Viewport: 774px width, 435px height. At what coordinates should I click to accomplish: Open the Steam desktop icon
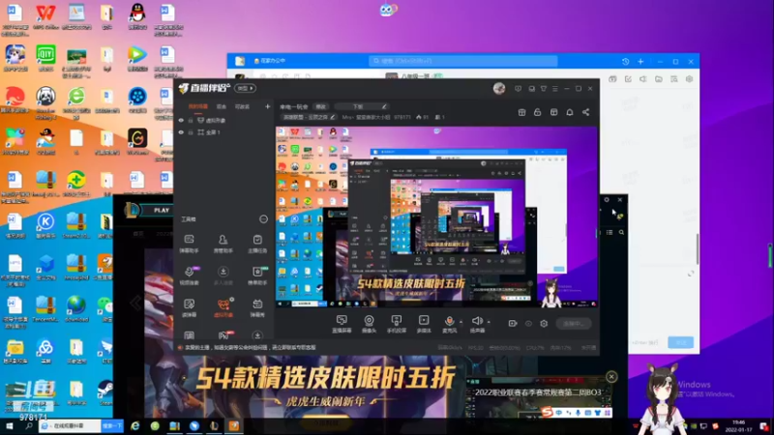tap(105, 392)
